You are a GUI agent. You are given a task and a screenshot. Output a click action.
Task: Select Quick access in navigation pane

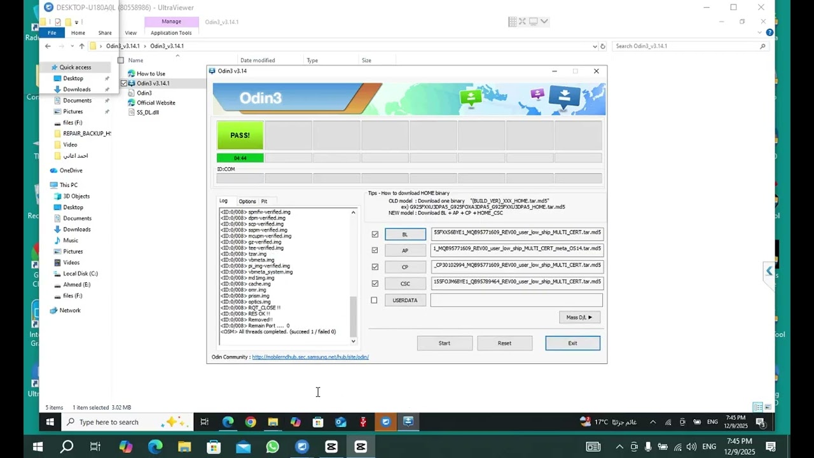(x=75, y=67)
